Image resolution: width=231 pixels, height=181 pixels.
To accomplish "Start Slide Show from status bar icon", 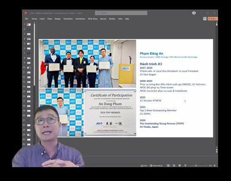I will point(185,165).
